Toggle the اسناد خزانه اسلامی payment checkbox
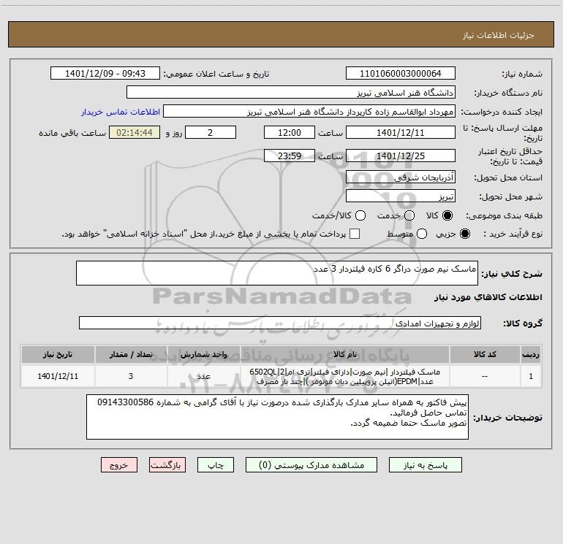The height and width of the screenshot is (544, 563). click(x=355, y=234)
